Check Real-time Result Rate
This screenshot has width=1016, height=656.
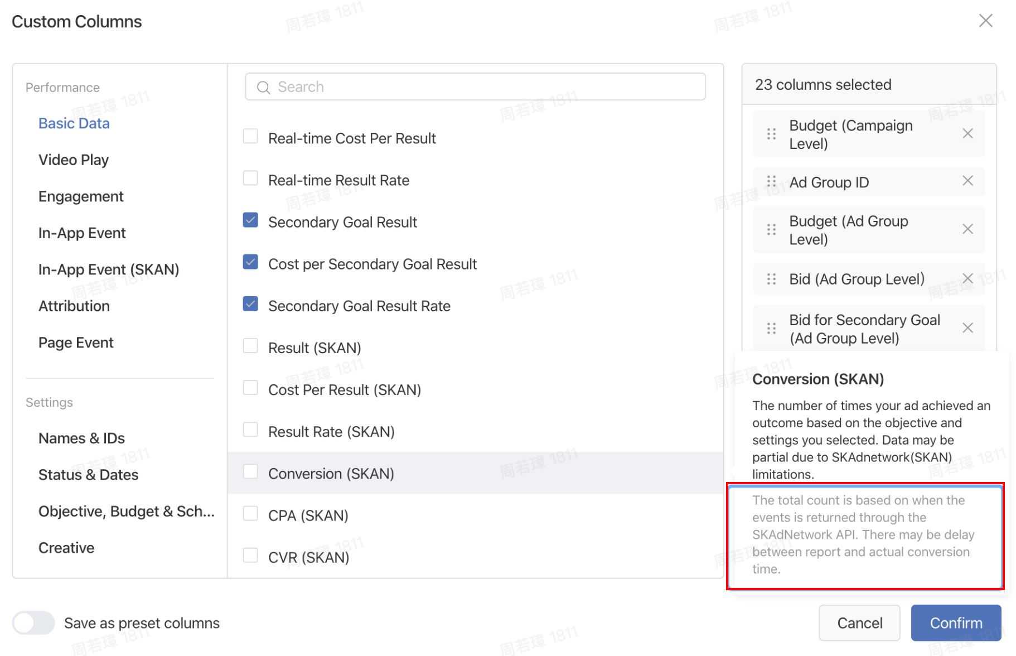tap(250, 178)
